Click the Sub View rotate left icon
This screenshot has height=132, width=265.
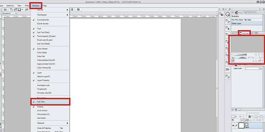click(249, 58)
